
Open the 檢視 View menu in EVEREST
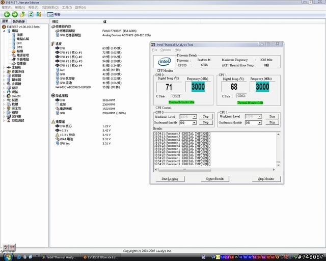20,8
